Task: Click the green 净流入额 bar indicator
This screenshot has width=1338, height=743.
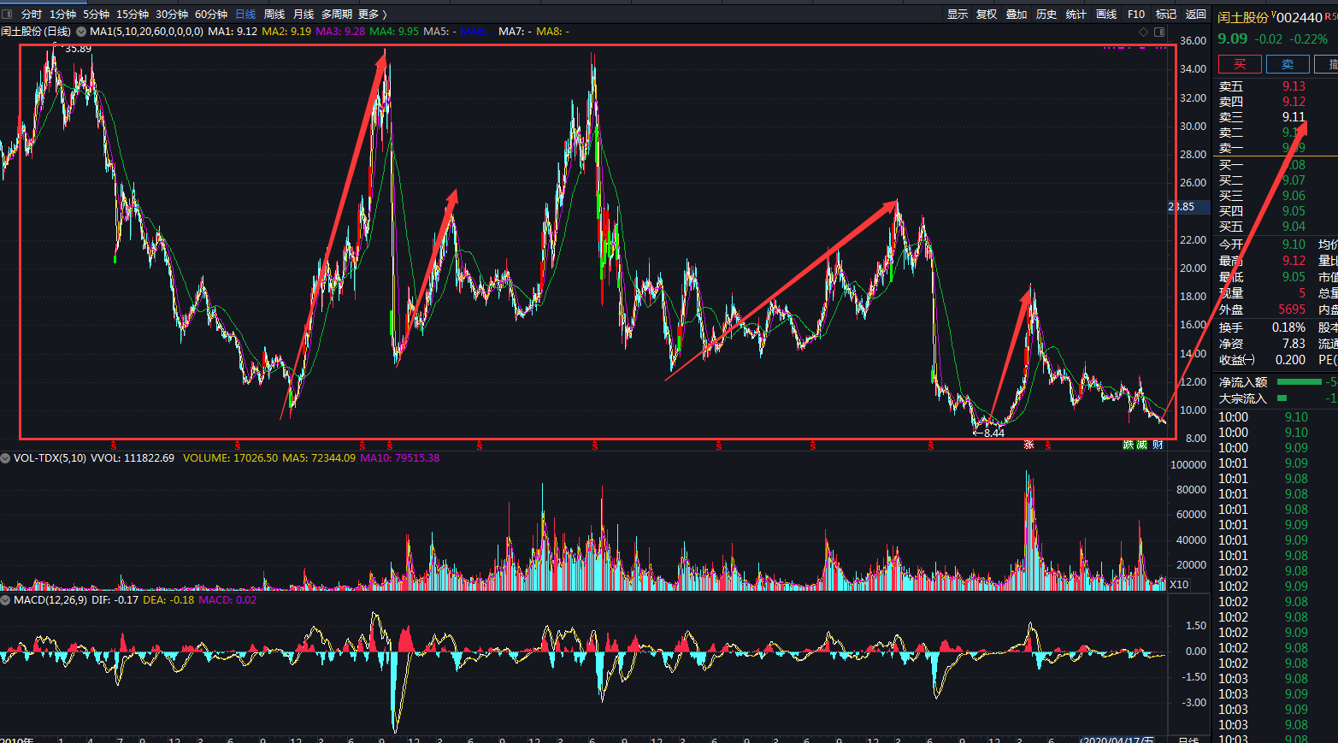Action: 1299,382
